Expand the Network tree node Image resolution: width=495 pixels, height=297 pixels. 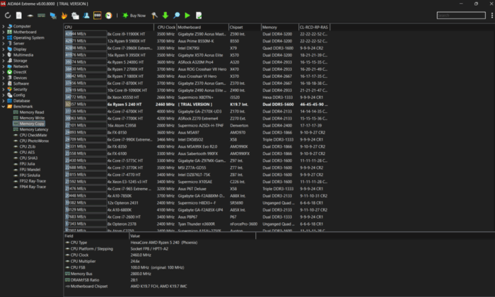pyautogui.click(x=4, y=66)
